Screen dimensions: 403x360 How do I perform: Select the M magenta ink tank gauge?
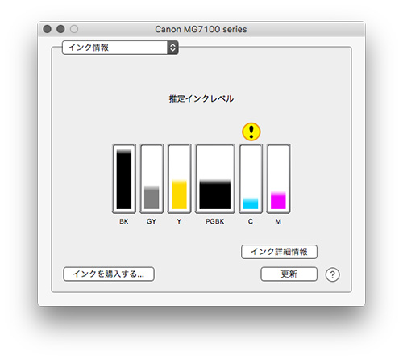click(x=278, y=179)
